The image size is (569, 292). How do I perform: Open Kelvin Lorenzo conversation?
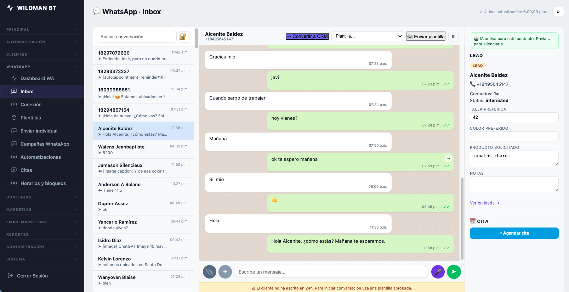143,262
